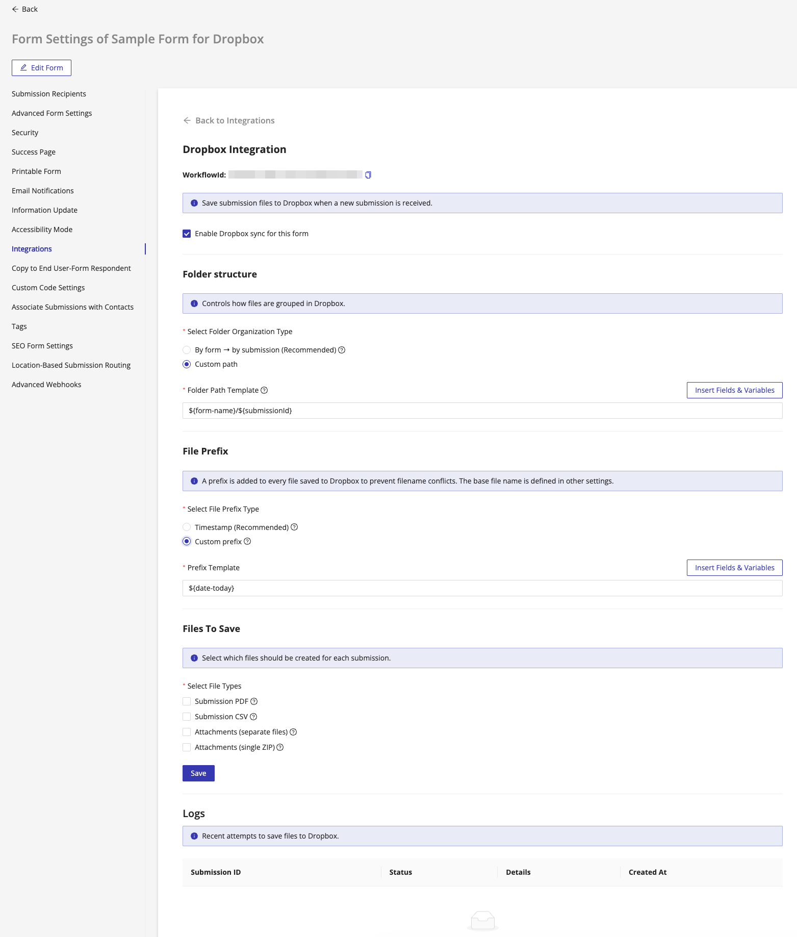Enable Attachments (single ZIP) checkbox
This screenshot has width=797, height=937.
187,747
